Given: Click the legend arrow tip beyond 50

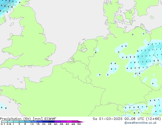Looking at the screenshot, I should (x=82, y=122).
